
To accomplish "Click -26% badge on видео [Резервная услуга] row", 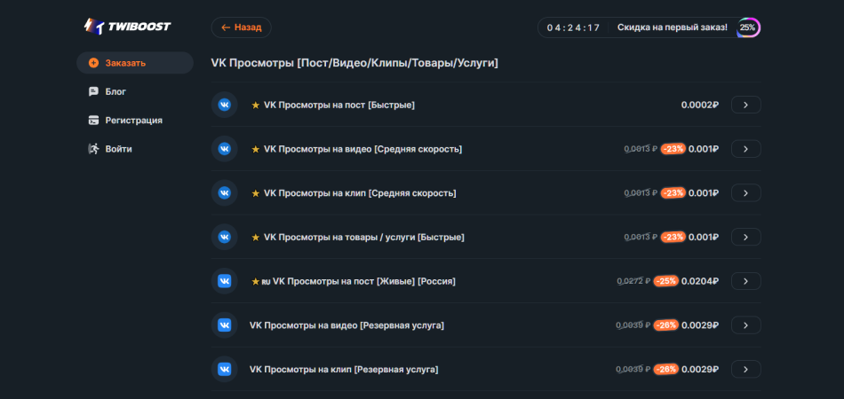I will pyautogui.click(x=665, y=325).
